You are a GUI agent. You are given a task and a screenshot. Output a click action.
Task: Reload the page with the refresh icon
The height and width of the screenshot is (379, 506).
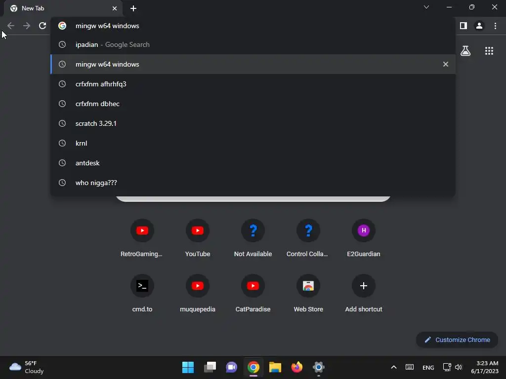(x=42, y=26)
